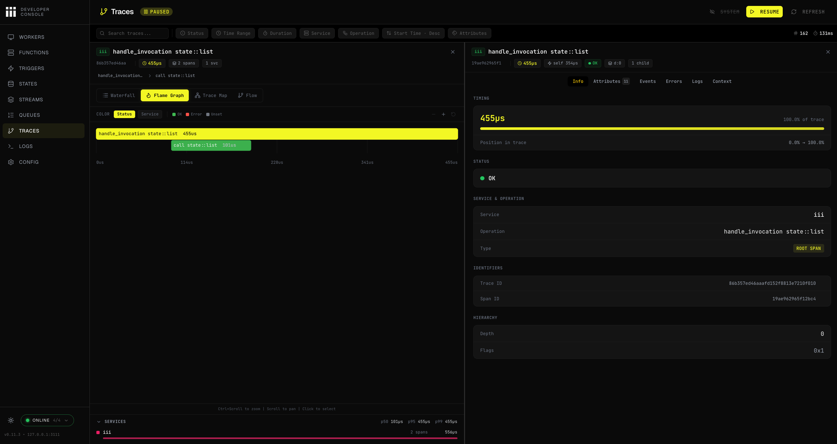Click the call state::list breadcrumb

(175, 76)
